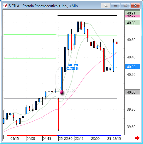Click the 39.60 price axis value
This screenshot has width=143, height=144.
(x=131, y=127)
